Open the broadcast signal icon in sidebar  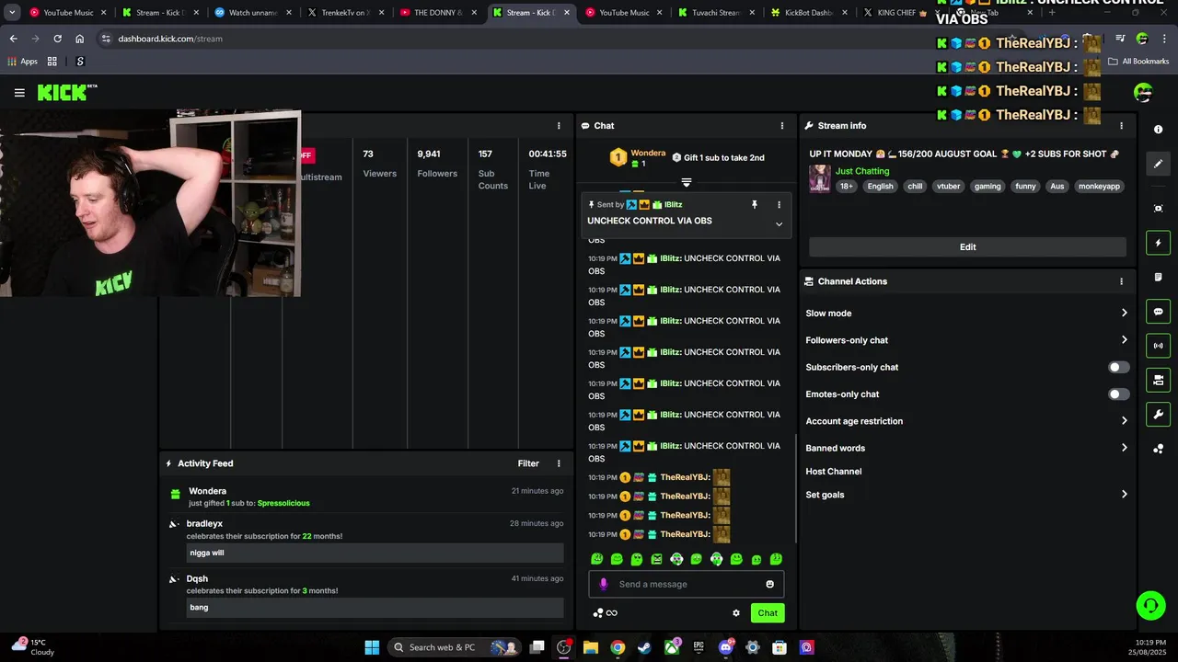(x=1158, y=346)
